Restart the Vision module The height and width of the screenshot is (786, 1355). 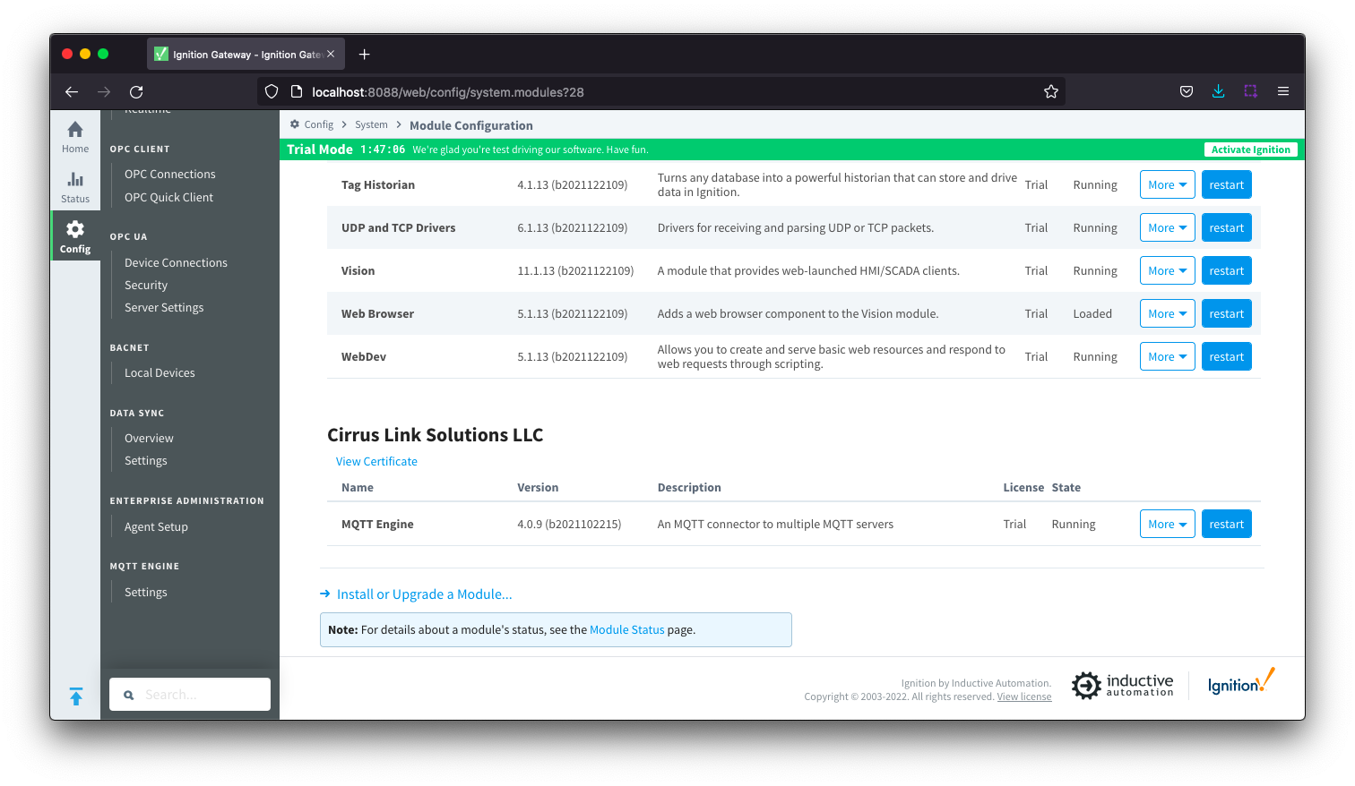coord(1226,271)
